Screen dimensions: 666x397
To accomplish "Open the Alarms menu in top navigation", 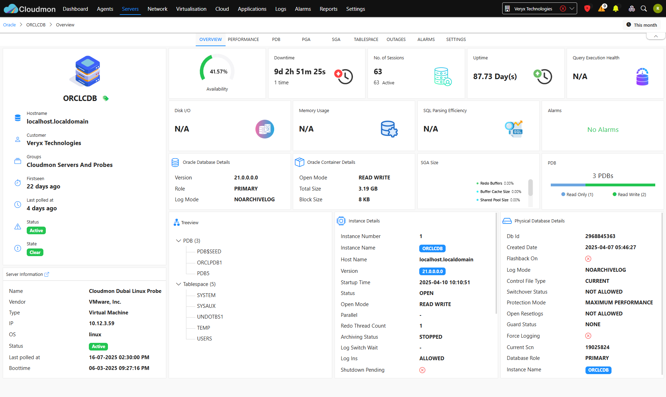I will (303, 9).
